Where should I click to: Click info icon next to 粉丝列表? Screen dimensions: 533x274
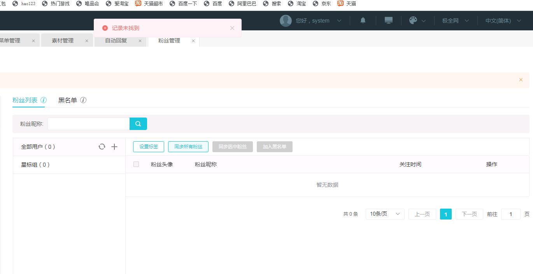pyautogui.click(x=44, y=100)
